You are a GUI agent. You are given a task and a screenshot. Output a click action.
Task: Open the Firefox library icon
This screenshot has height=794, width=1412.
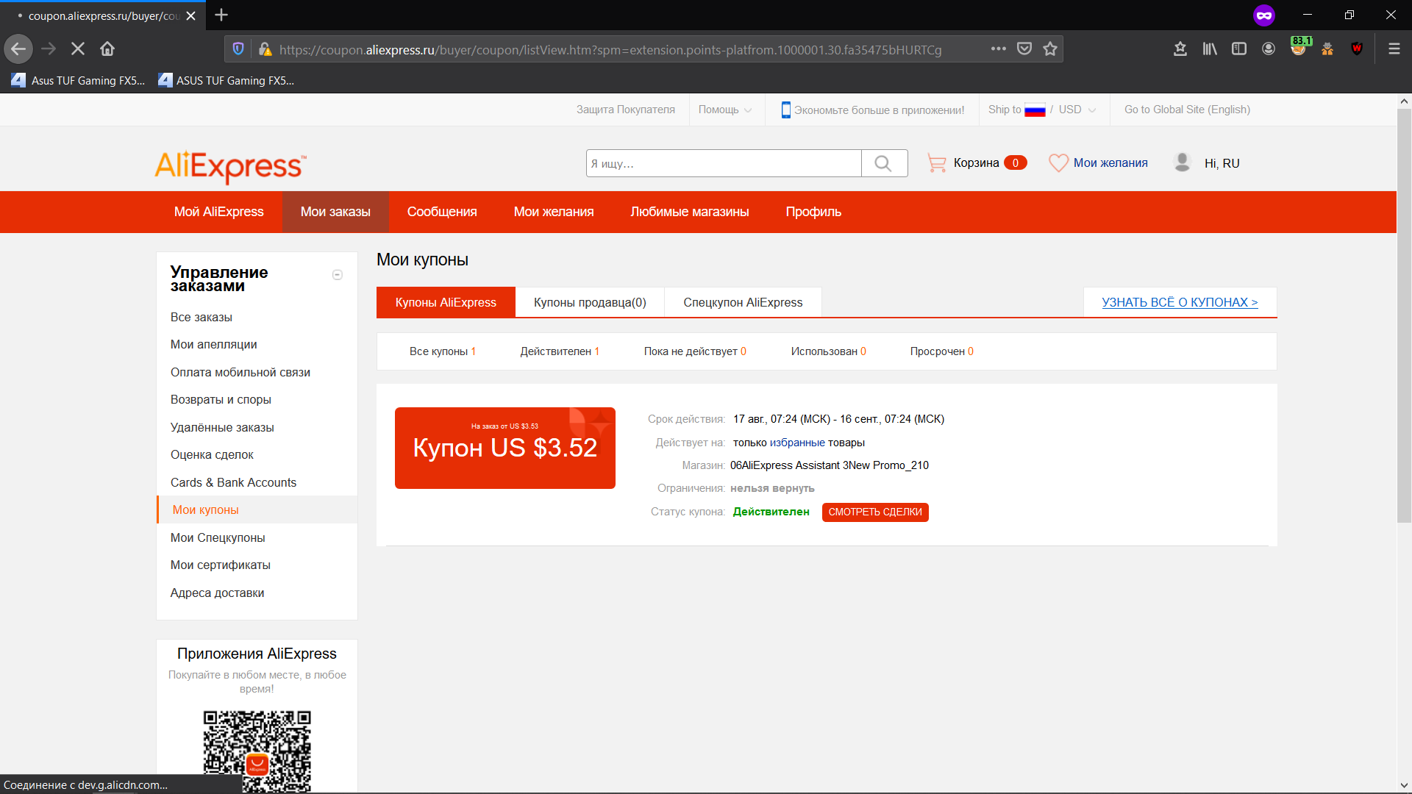1210,49
